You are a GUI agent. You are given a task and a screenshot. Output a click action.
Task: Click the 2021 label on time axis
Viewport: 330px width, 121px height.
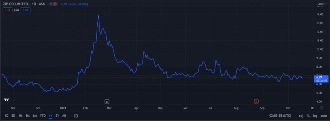63,108
